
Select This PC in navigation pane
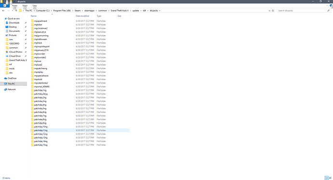point(11,84)
